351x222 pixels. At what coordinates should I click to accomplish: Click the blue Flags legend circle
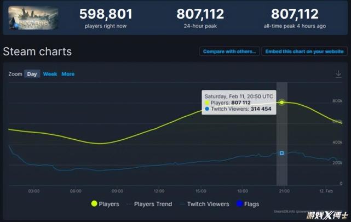click(240, 204)
